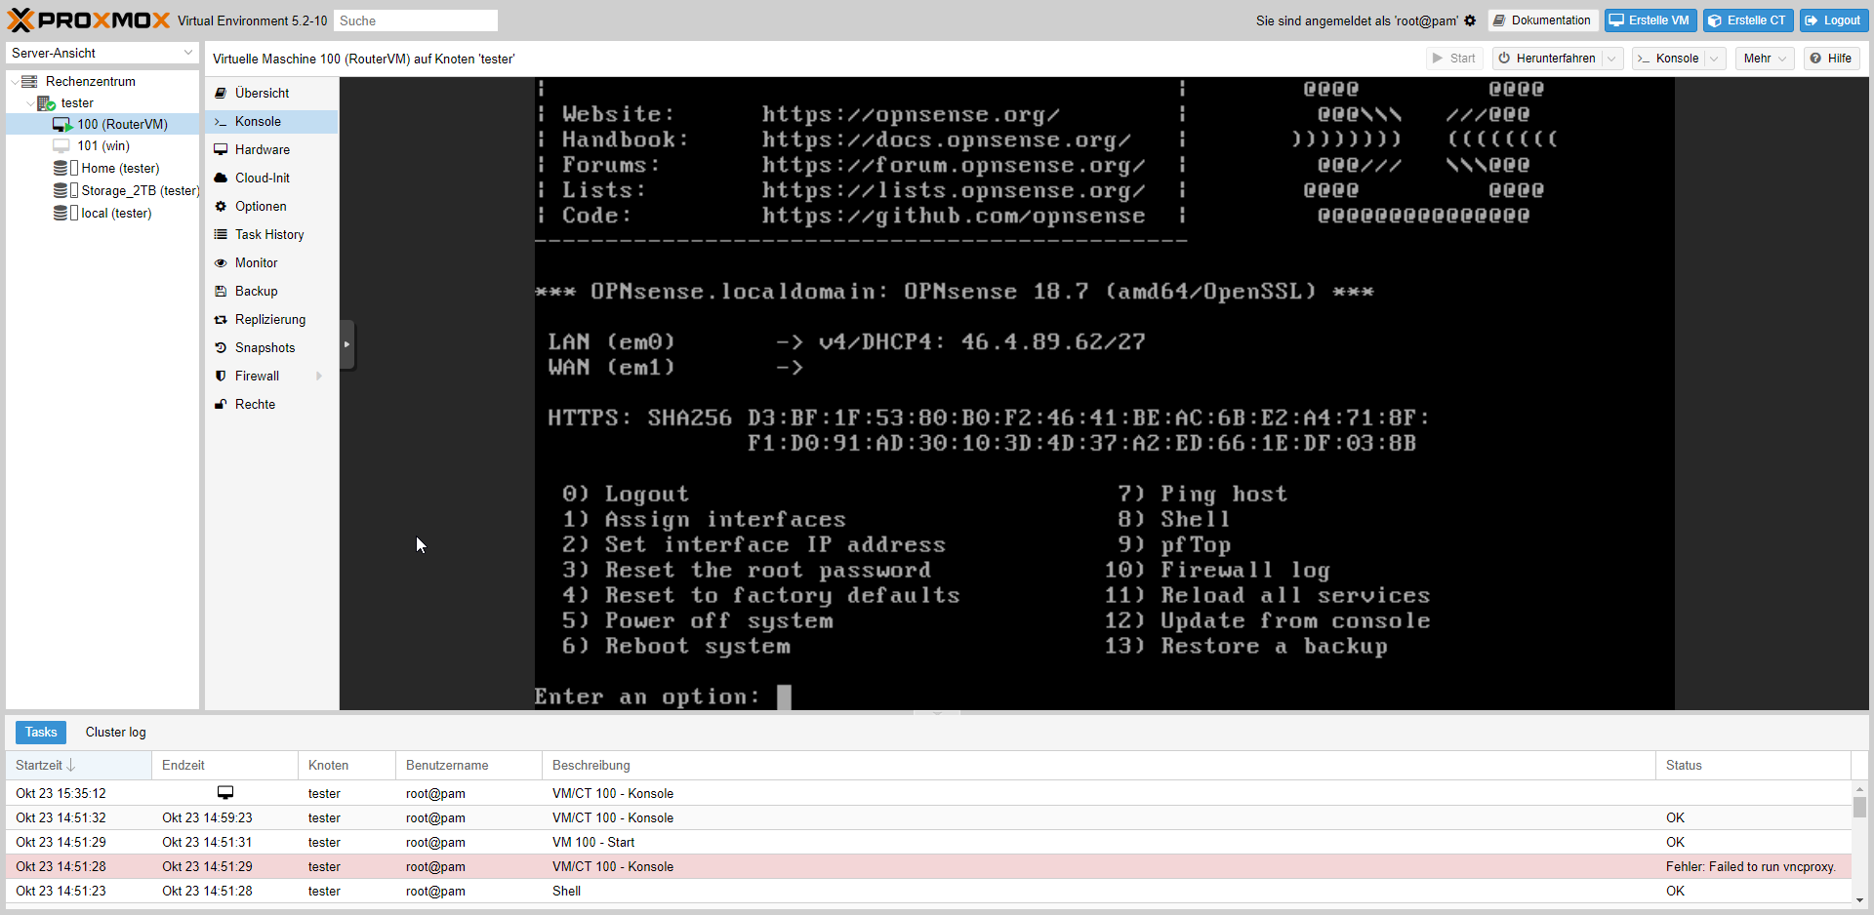The width and height of the screenshot is (1874, 915).
Task: Expand the Mehr menu
Action: (1765, 59)
